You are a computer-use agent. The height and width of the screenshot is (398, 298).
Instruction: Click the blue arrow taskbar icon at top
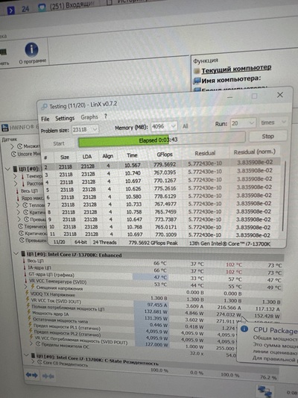(11, 10)
